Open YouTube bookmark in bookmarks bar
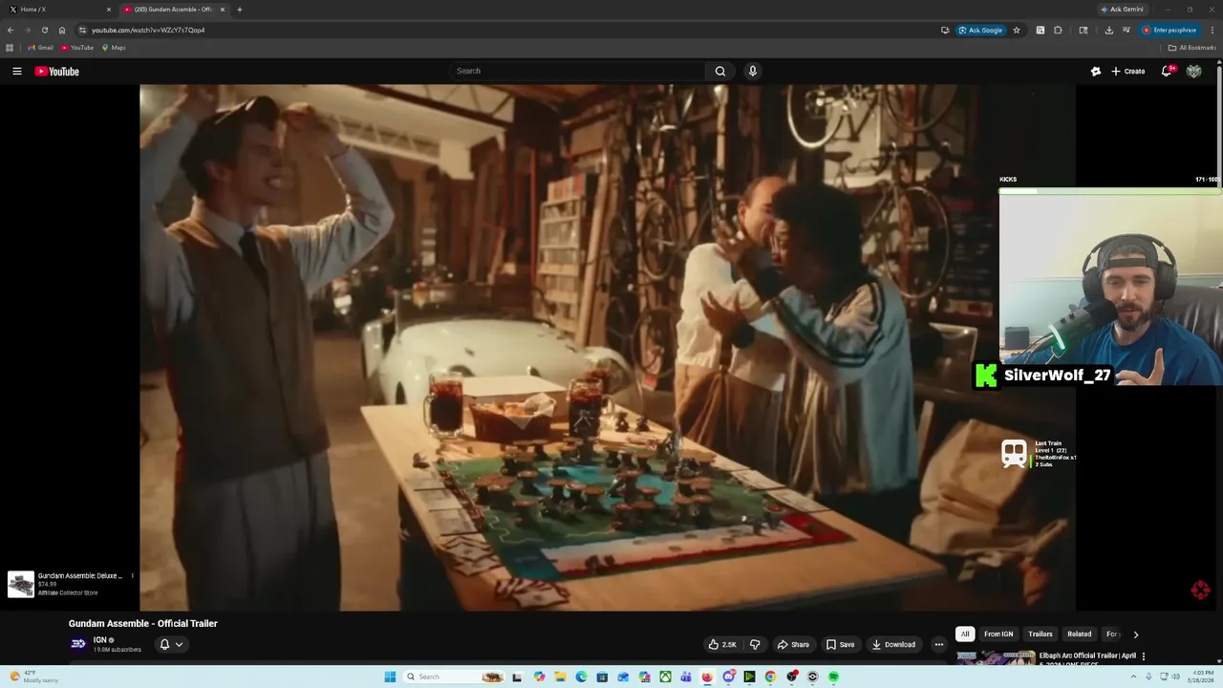The image size is (1223, 688). [x=77, y=48]
